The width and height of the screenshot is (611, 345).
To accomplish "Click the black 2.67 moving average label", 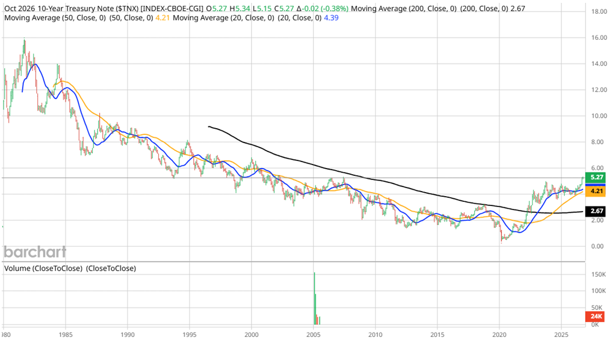I will pos(596,211).
